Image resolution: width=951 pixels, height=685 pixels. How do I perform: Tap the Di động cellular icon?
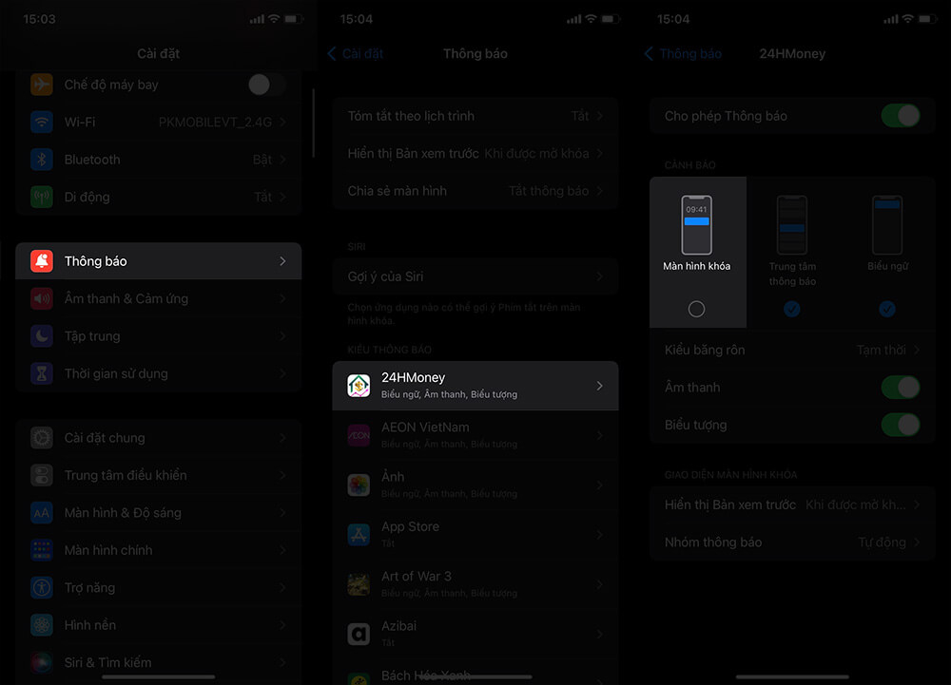[x=42, y=197]
